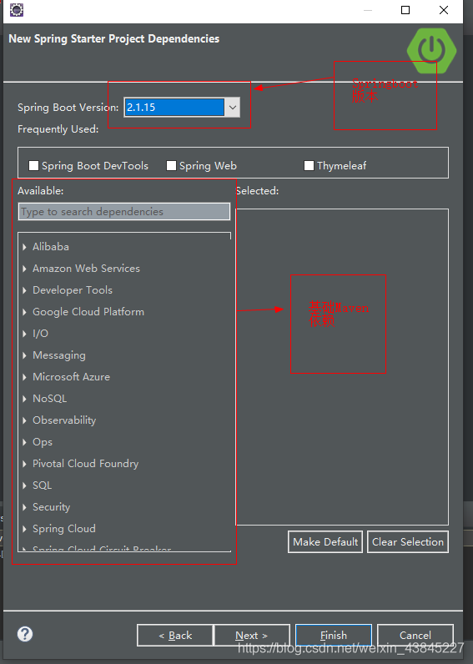
Task: Focus the search dependencies field
Action: tap(124, 212)
